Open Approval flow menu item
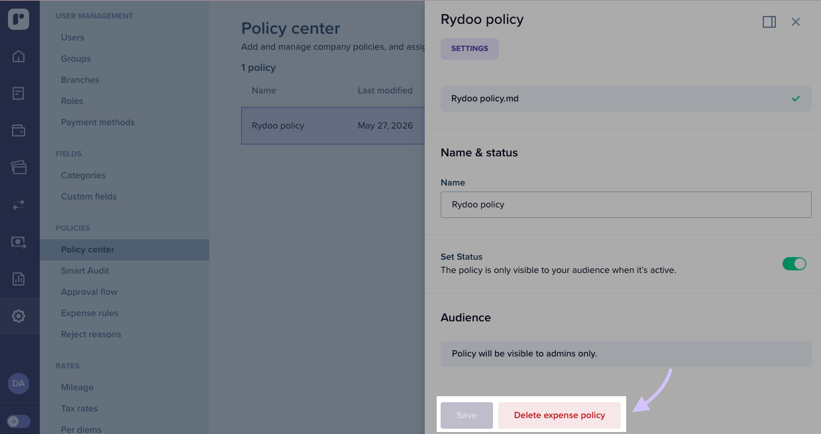Image resolution: width=821 pixels, height=434 pixels. [x=89, y=292]
